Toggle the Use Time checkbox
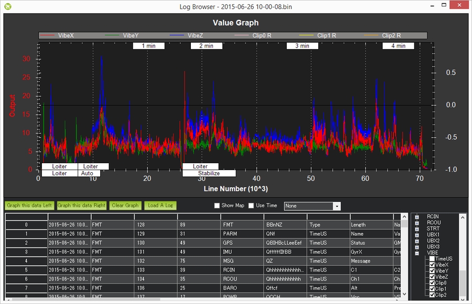 [x=251, y=206]
